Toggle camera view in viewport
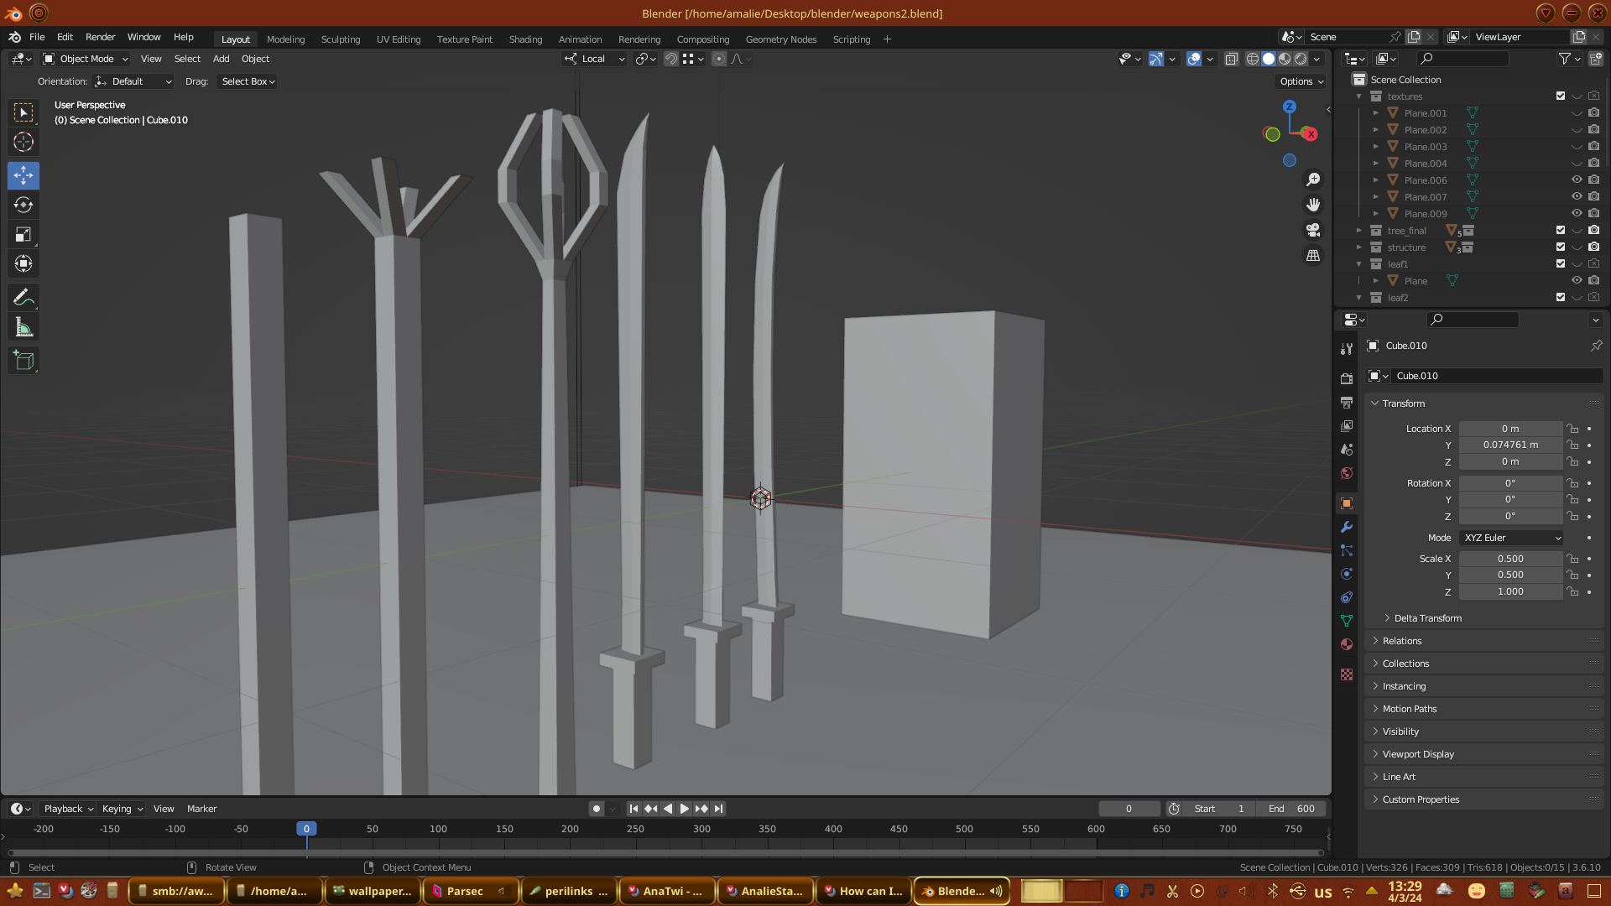 pos(1313,230)
